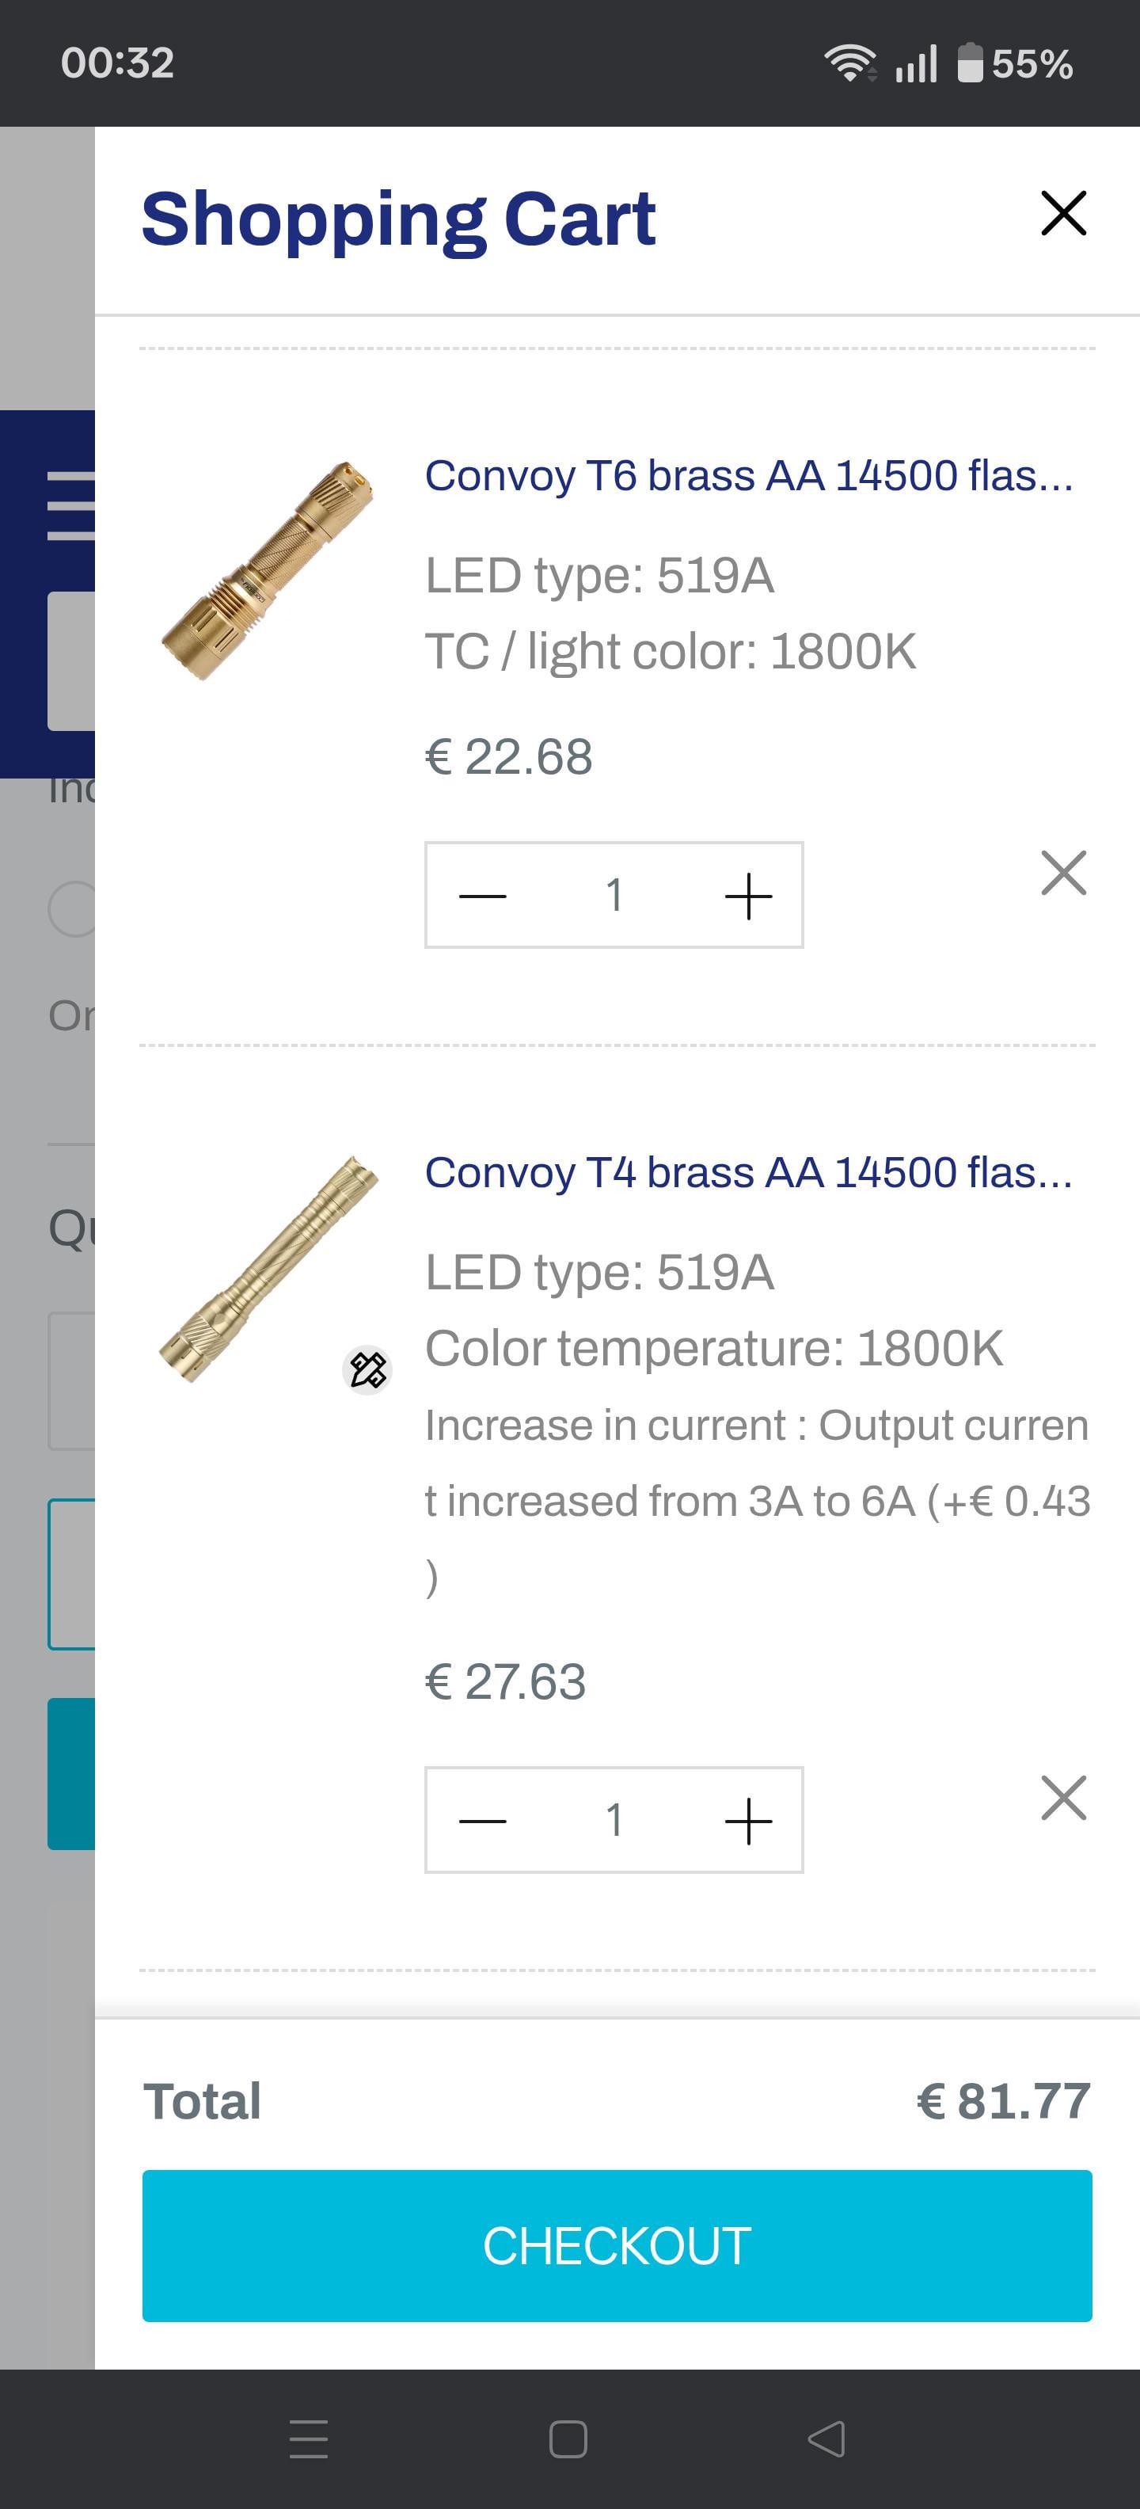
Task: Remove Convoy T4 flashlight from cart
Action: [x=1063, y=1798]
